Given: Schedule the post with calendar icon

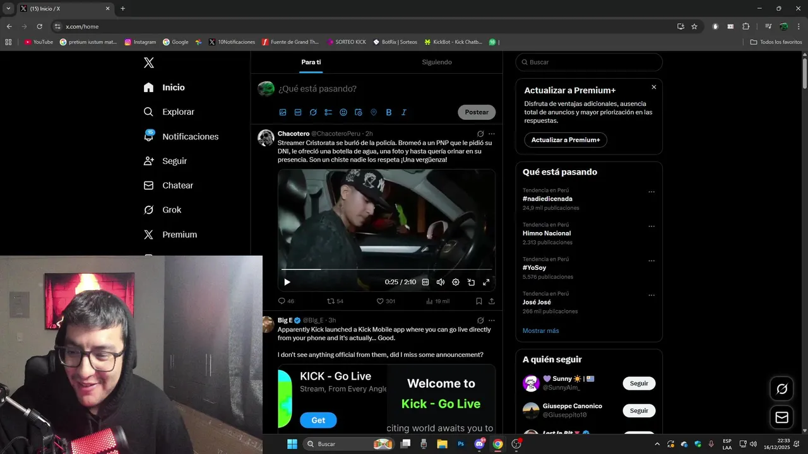Looking at the screenshot, I should tap(359, 112).
